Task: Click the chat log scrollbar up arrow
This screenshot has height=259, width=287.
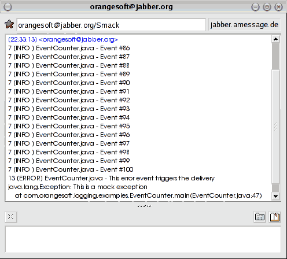Action: click(275, 39)
